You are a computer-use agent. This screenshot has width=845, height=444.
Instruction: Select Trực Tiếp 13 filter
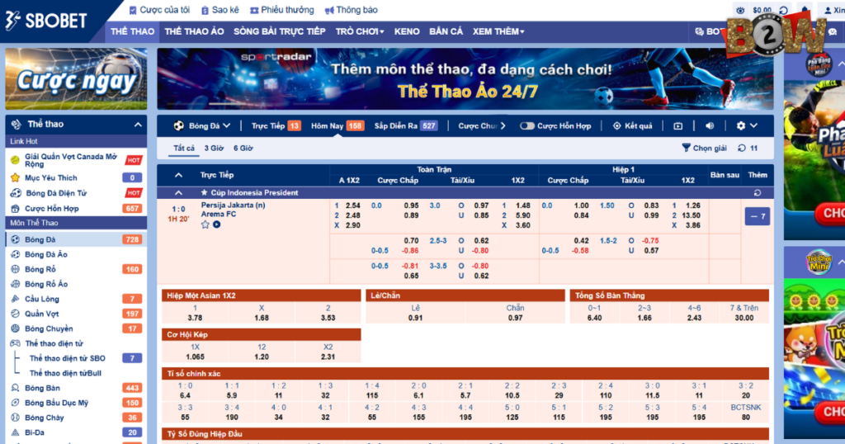click(x=276, y=126)
